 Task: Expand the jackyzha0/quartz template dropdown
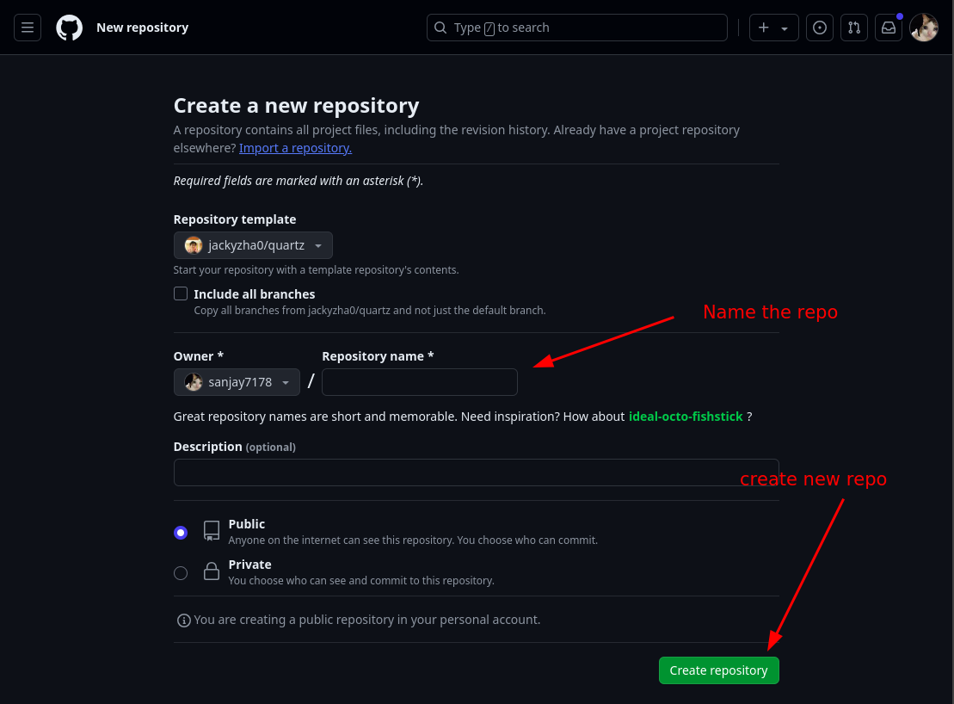tap(253, 245)
